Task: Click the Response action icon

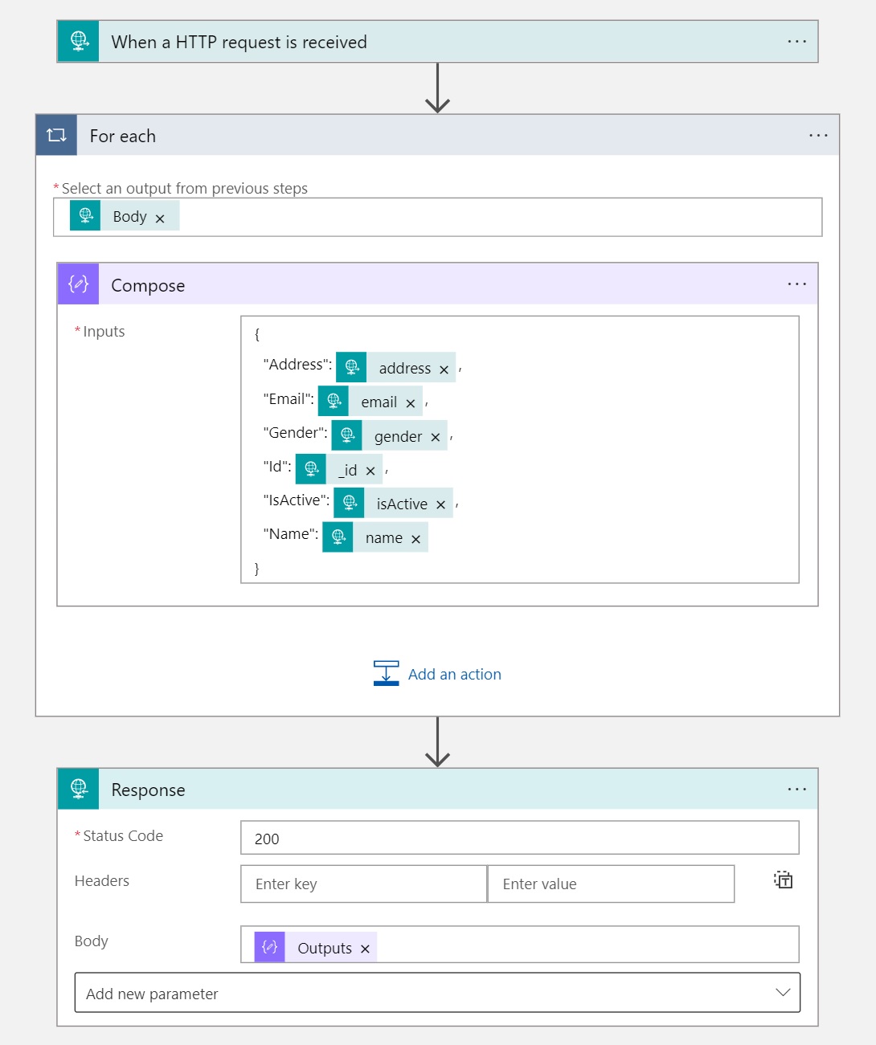Action: [78, 789]
